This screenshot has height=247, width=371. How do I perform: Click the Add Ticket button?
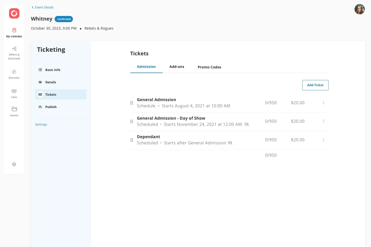click(x=315, y=85)
